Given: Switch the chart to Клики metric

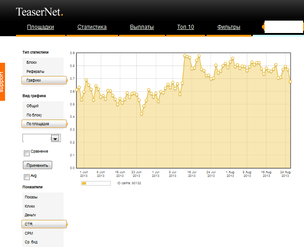Looking at the screenshot, I should tap(30, 206).
